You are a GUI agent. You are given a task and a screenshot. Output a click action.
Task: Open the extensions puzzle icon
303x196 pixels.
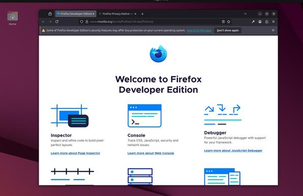pos(267,22)
